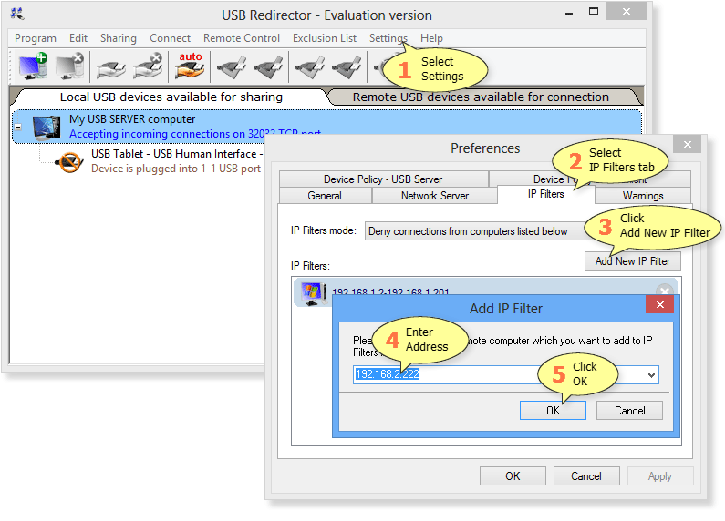Close the Preferences dialog
The height and width of the screenshot is (521, 725).
pos(688,145)
